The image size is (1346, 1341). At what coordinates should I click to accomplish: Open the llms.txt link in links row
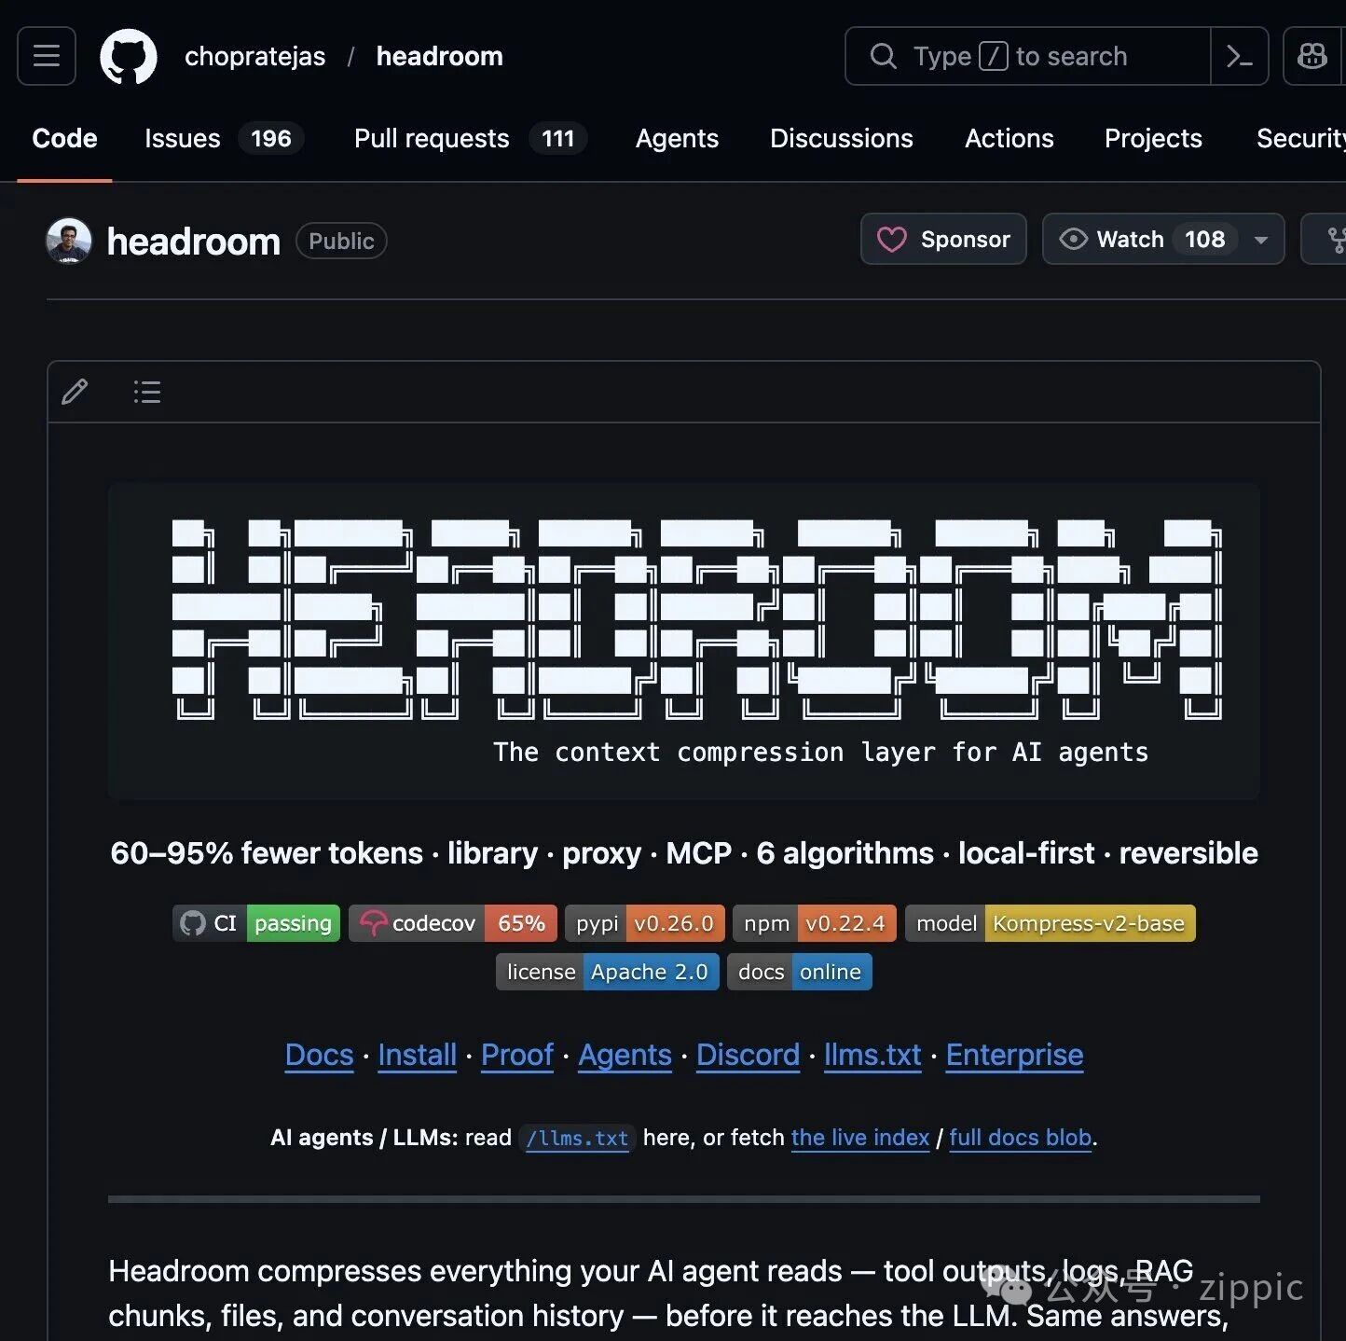pos(872,1055)
